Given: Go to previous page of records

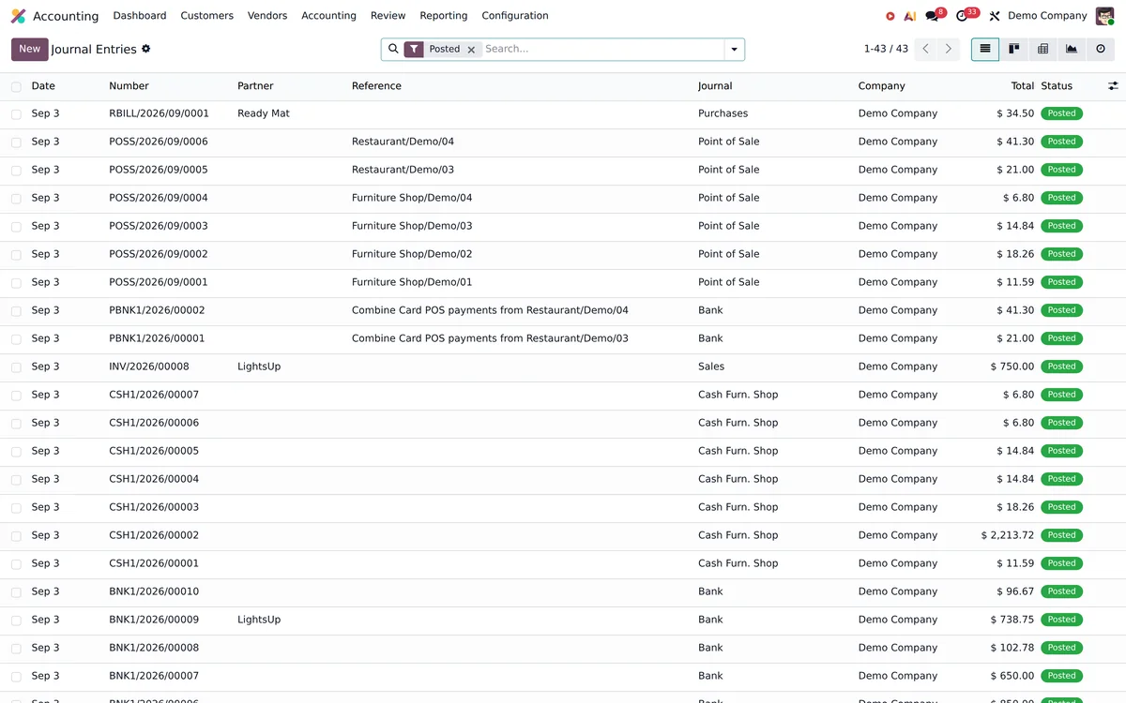Looking at the screenshot, I should (925, 49).
